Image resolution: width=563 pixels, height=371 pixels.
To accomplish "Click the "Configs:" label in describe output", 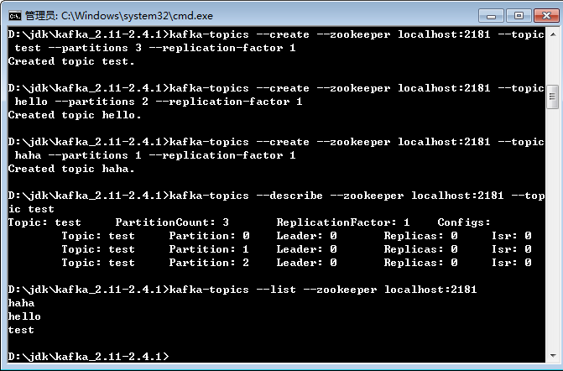I will click(x=464, y=222).
